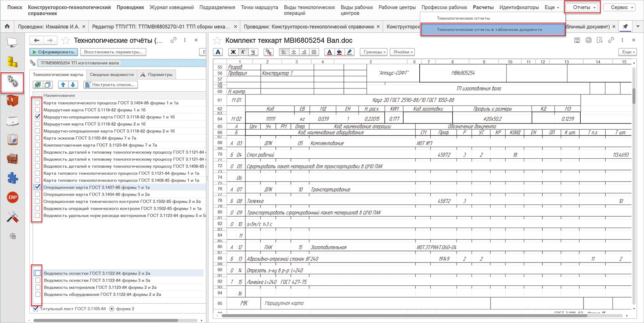Viewport: 644px width, 323px height.
Task: Uncheck Операционная карта ГОСТ 3.1407-86
Action: point(38,187)
